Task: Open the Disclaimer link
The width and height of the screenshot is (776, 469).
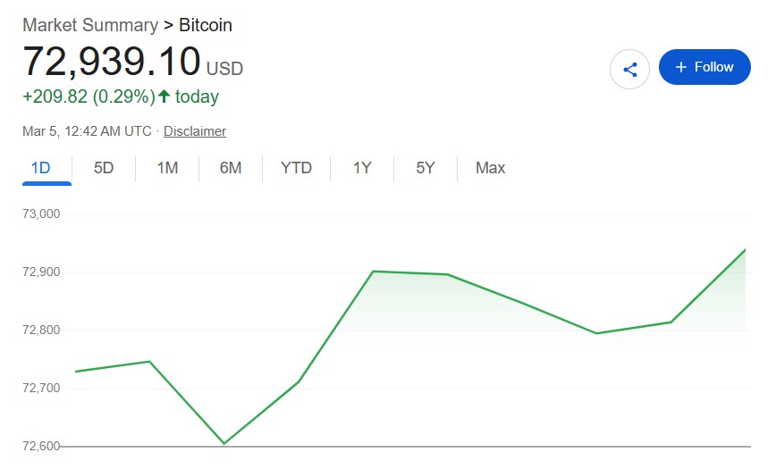Action: click(195, 131)
